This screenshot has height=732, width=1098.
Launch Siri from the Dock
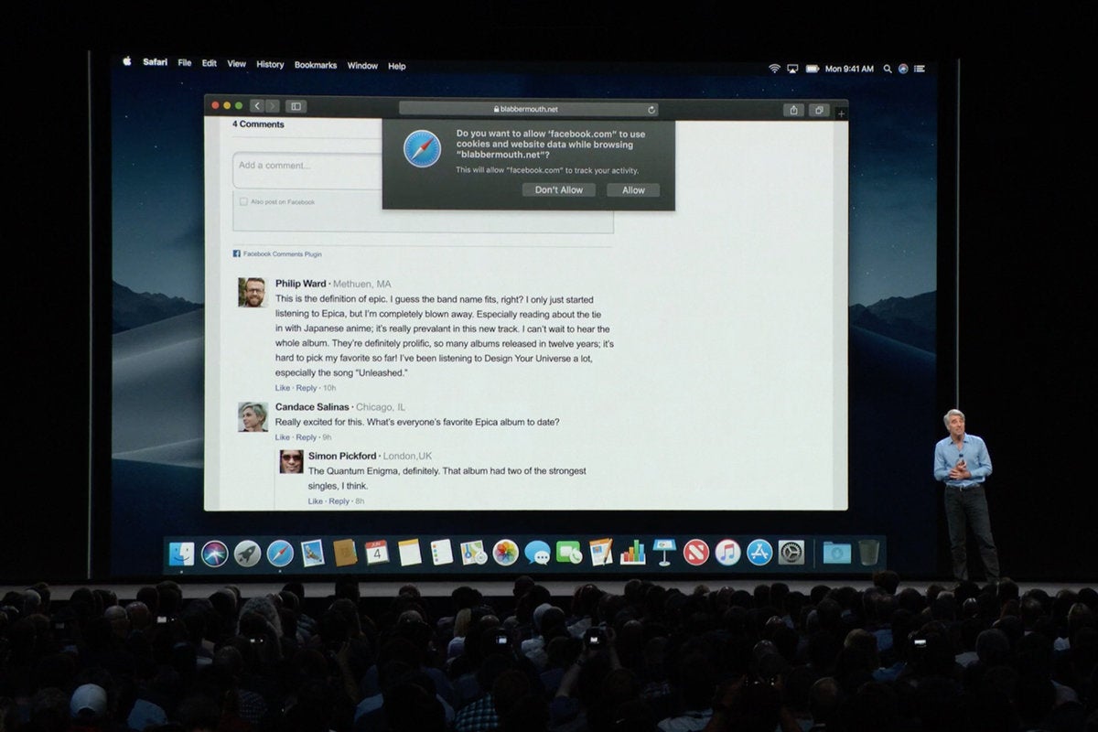[x=214, y=553]
